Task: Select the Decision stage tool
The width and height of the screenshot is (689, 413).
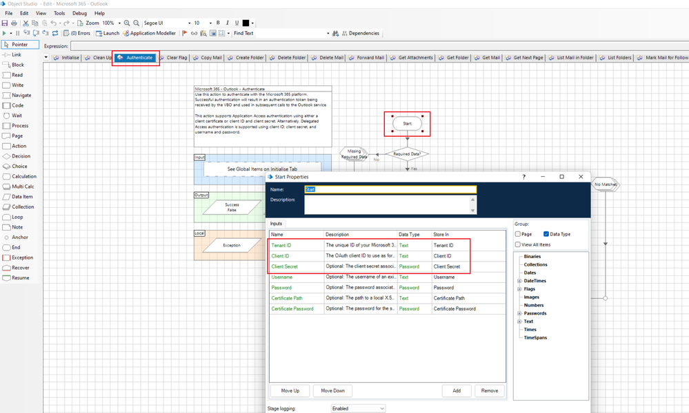Action: pyautogui.click(x=20, y=156)
